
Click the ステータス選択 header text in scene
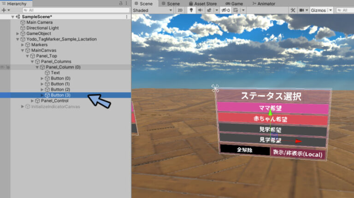tap(271, 96)
